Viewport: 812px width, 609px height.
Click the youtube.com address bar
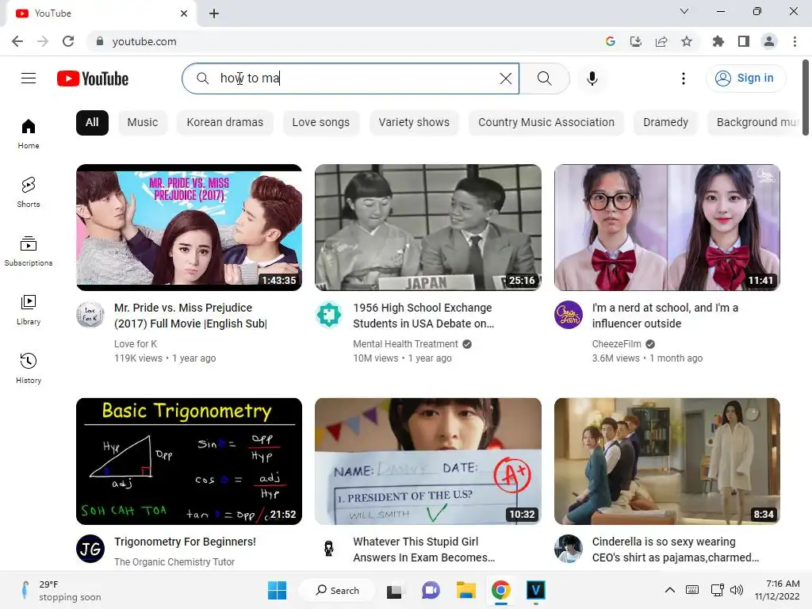[x=342, y=41]
